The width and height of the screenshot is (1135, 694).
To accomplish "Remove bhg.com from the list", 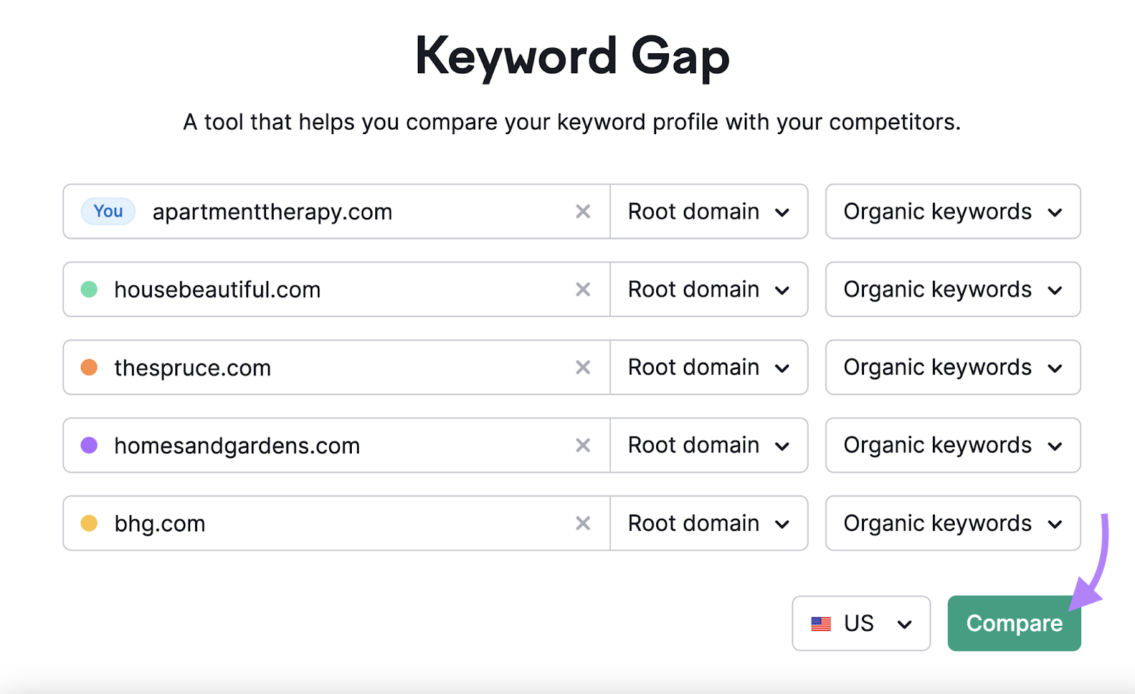I will click(582, 523).
